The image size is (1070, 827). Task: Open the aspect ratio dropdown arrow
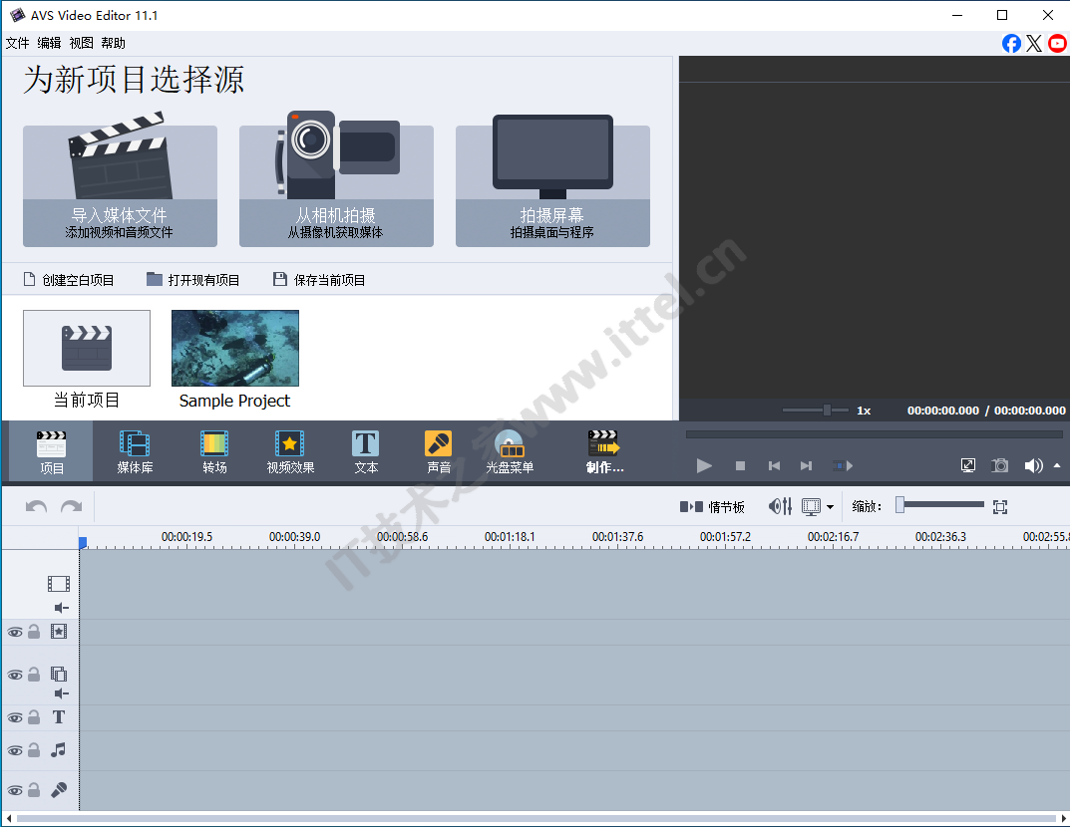coord(830,506)
